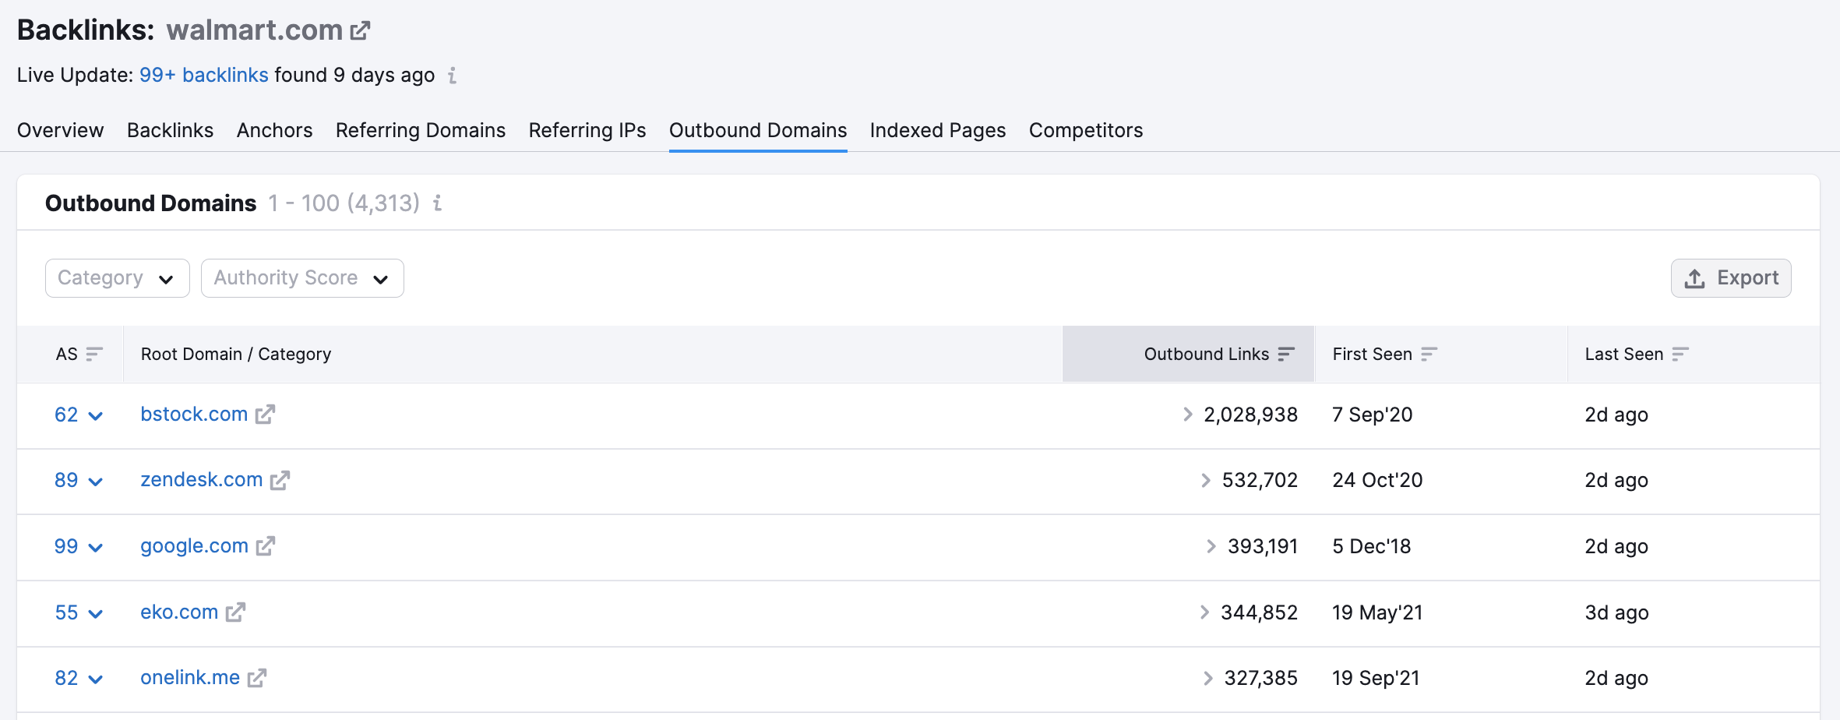Open zendesk.com via its external link icon
The width and height of the screenshot is (1840, 720).
click(x=280, y=481)
